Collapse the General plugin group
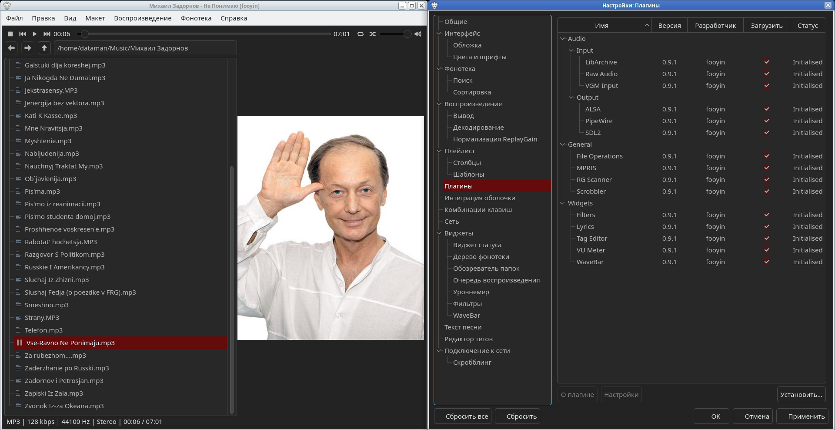Screen dimensions: 835x430 562,144
